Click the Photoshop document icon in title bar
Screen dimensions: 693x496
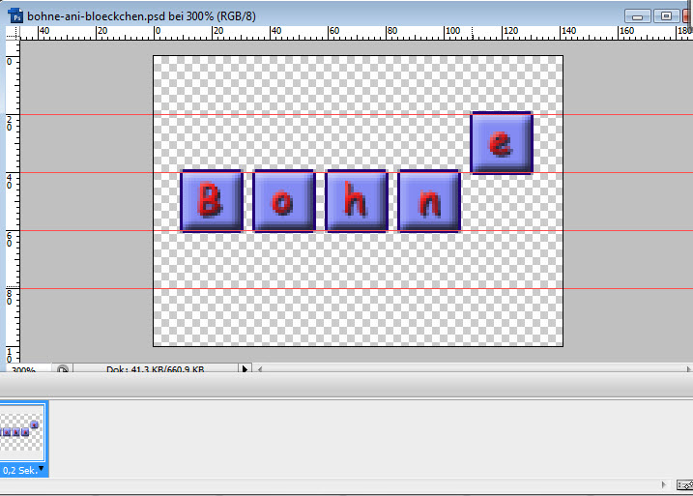(x=16, y=16)
